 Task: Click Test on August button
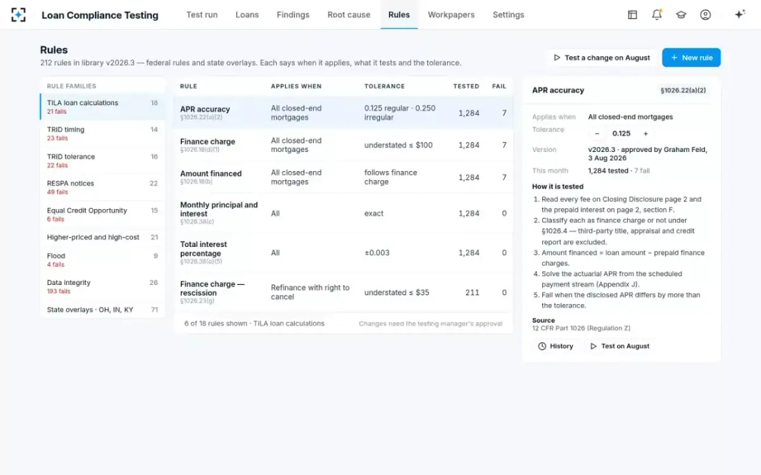click(620, 346)
